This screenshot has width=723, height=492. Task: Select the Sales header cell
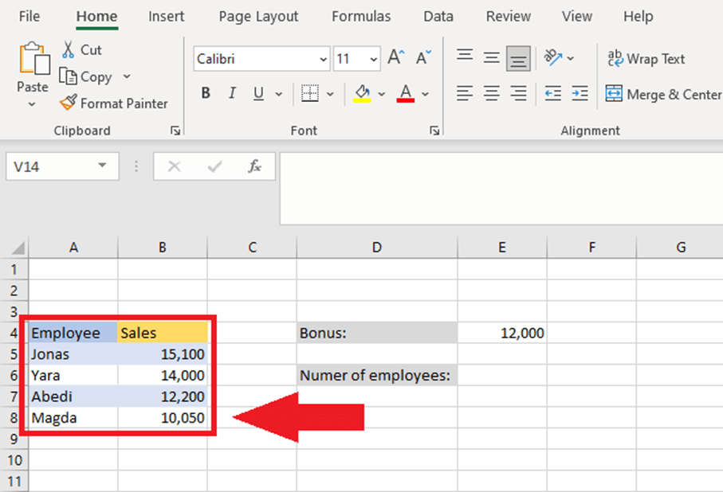[x=163, y=333]
